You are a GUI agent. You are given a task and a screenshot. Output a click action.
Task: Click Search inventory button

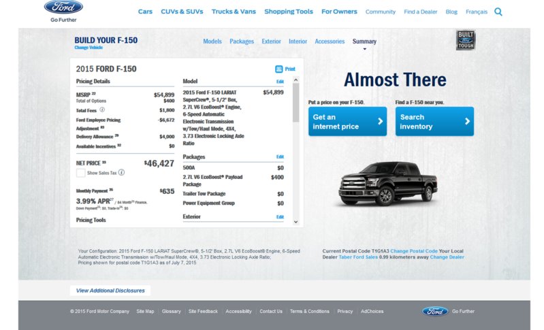(x=434, y=121)
